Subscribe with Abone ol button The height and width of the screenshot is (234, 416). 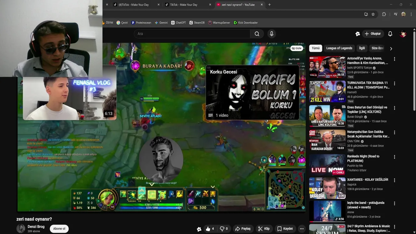coord(59,229)
